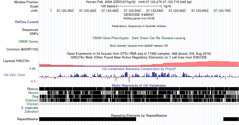Click the 100 bases scale bar
The height and width of the screenshot is (125, 239).
(x=139, y=6)
